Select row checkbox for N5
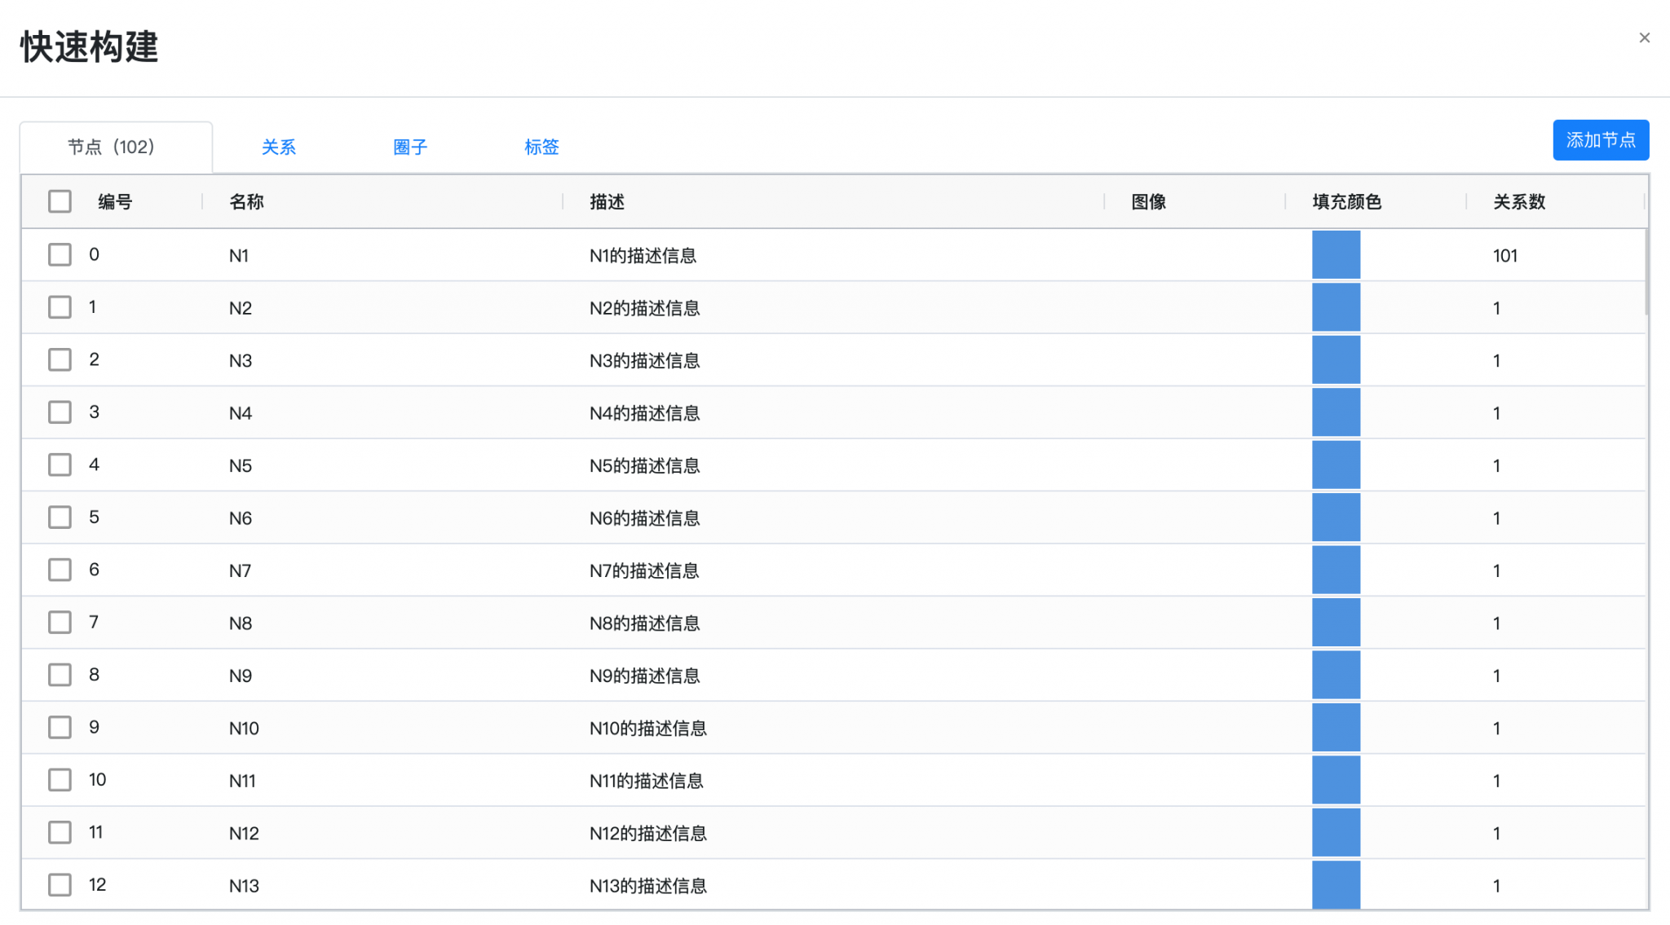 pos(60,465)
